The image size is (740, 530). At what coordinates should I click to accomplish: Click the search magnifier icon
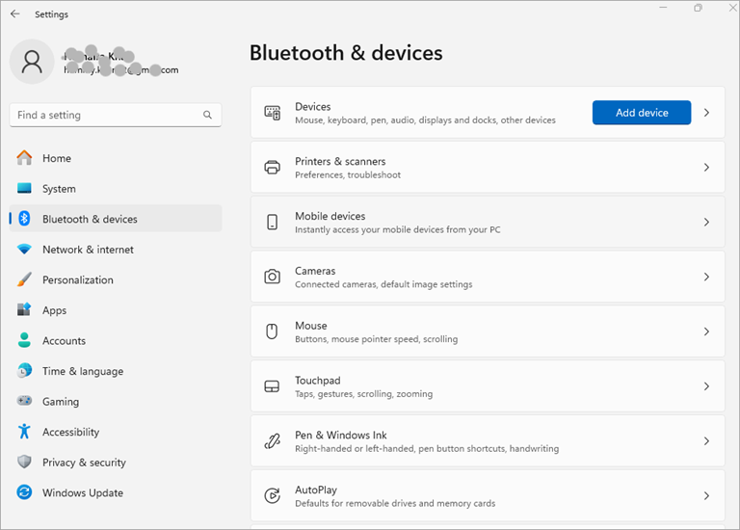click(207, 115)
